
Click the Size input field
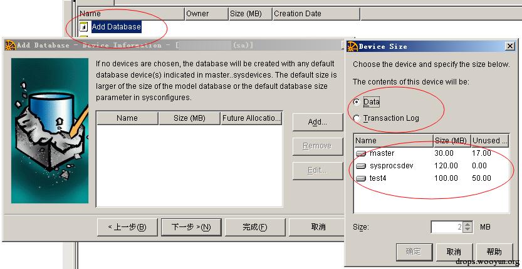point(446,226)
